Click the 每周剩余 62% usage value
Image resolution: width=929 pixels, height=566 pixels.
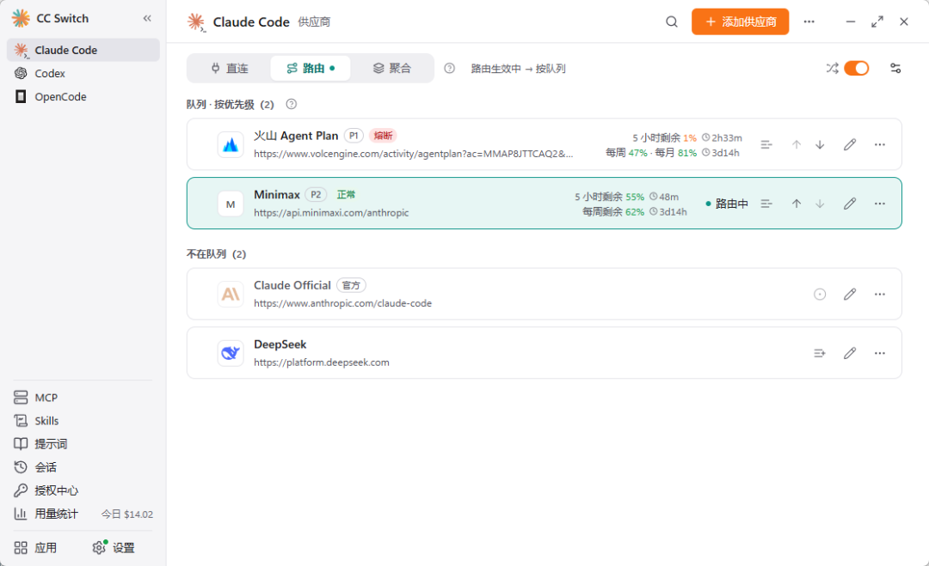click(635, 212)
